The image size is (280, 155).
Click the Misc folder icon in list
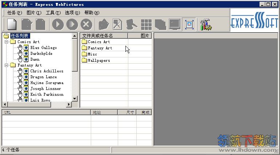[84, 54]
